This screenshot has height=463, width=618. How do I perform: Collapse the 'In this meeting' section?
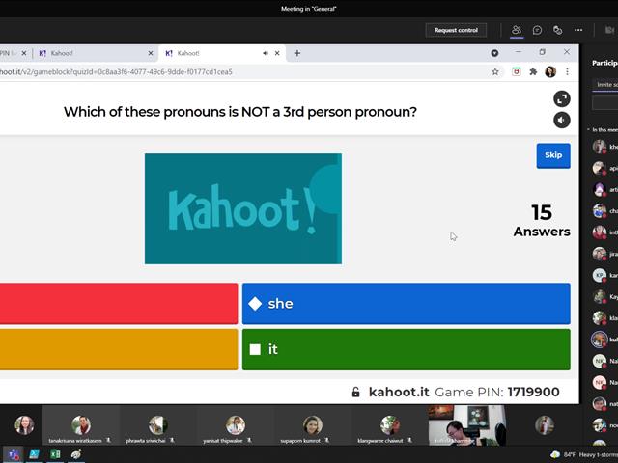[588, 129]
